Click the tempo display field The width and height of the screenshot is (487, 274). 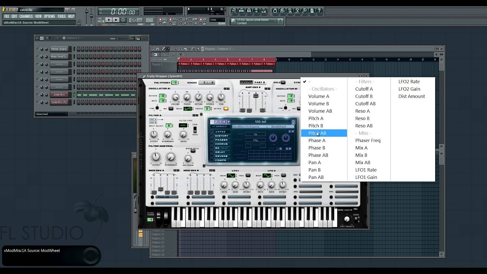136,20
